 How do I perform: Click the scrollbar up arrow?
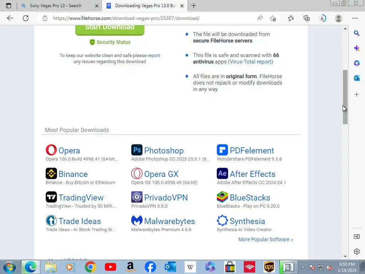coord(345,29)
